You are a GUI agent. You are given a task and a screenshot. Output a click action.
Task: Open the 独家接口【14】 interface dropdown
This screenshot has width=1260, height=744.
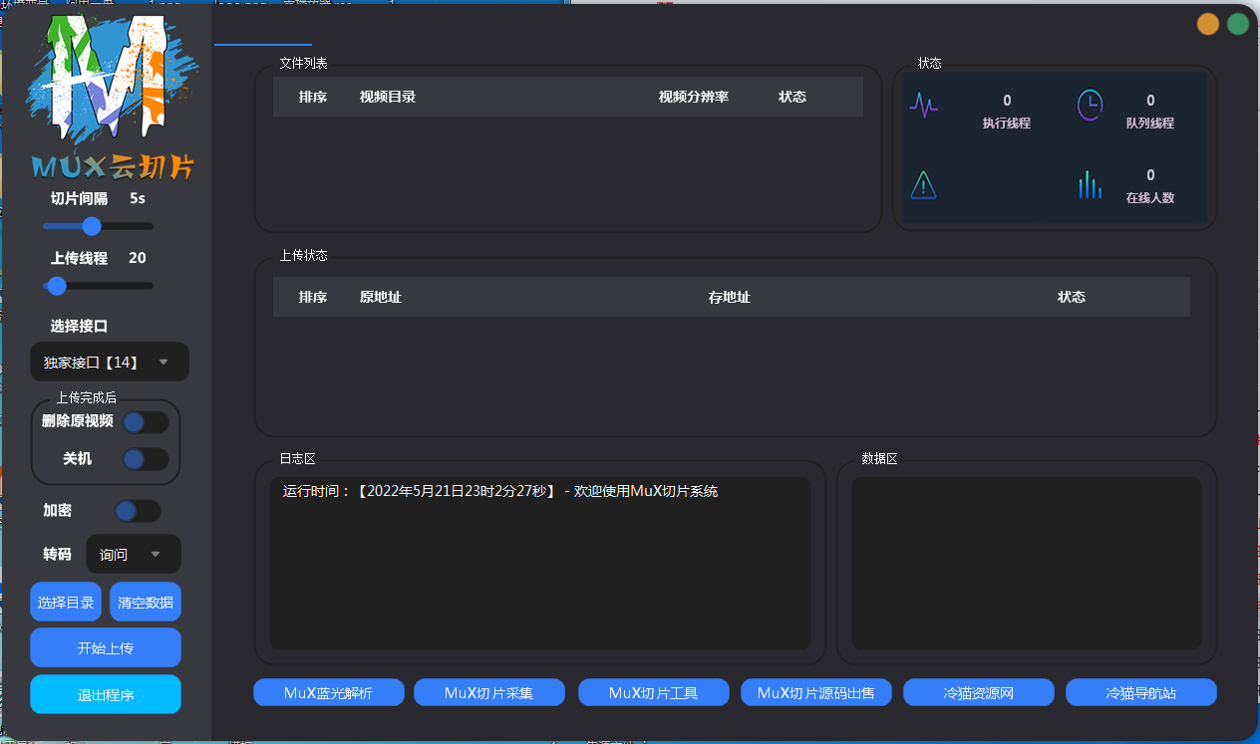(x=110, y=362)
